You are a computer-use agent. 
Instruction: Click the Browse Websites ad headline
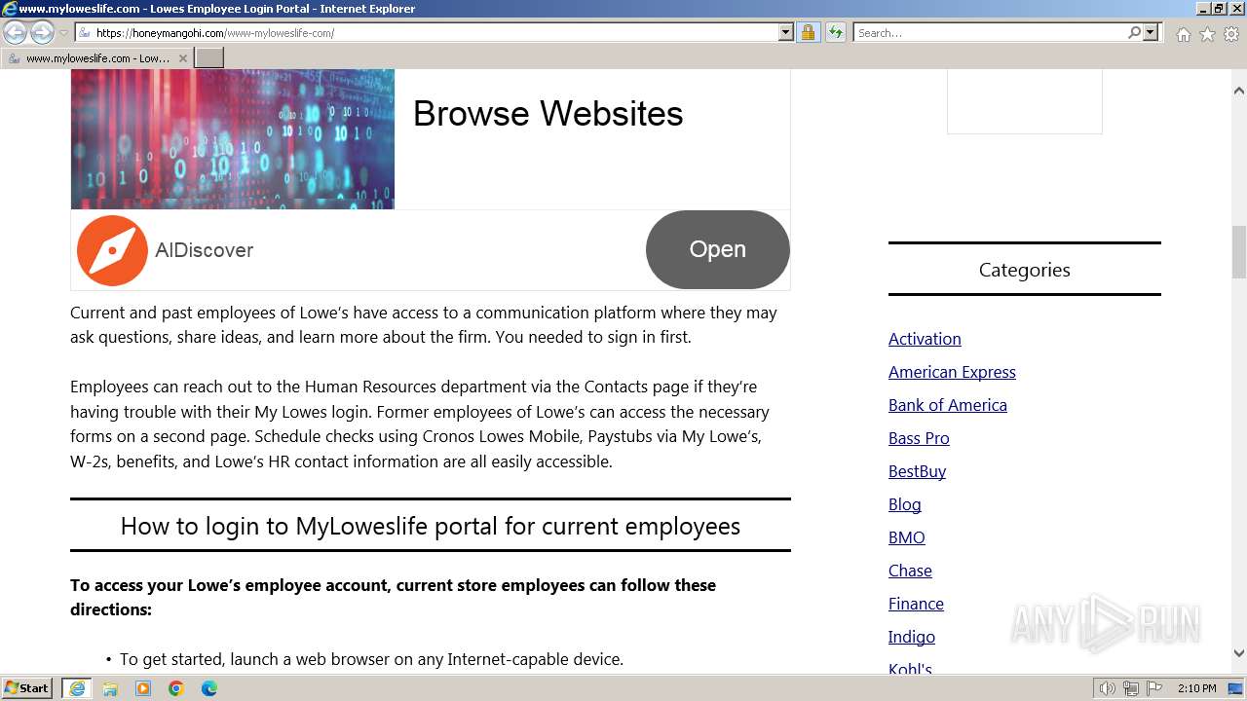click(548, 114)
